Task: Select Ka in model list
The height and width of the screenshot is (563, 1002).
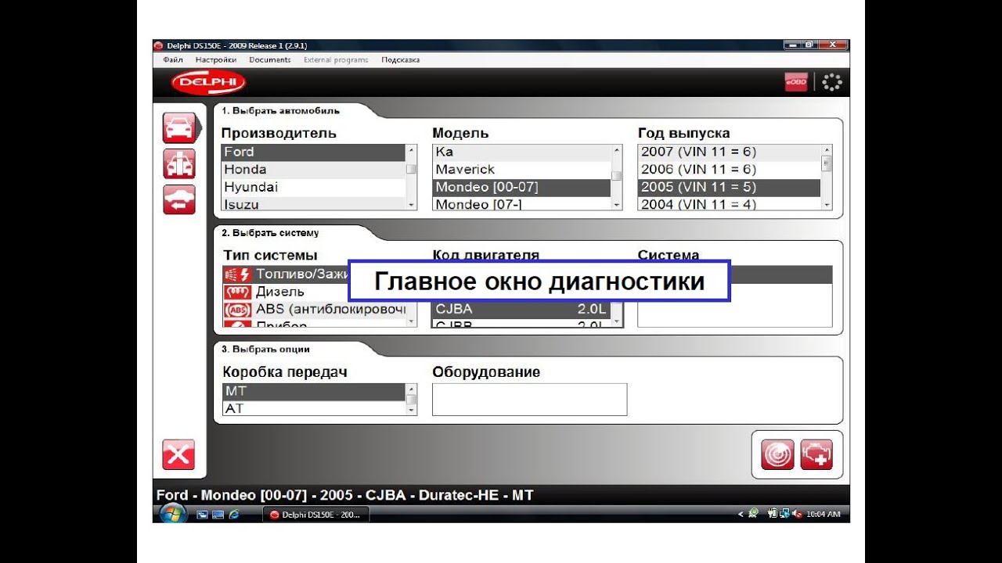Action: click(x=521, y=152)
